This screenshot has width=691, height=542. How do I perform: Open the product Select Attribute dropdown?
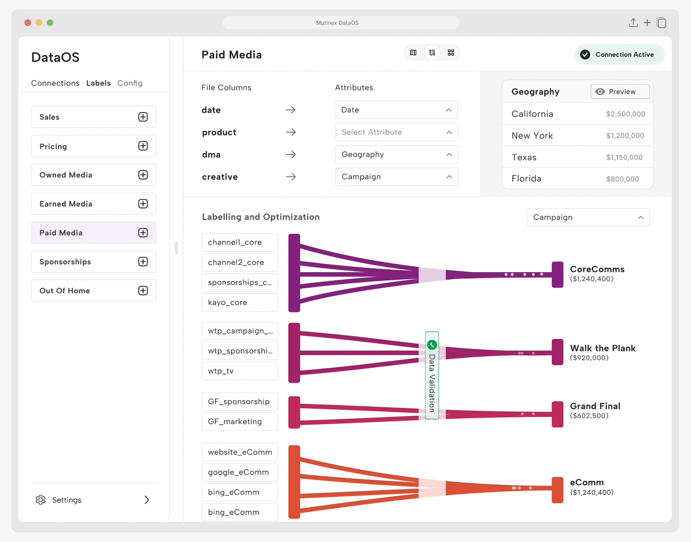coord(396,132)
